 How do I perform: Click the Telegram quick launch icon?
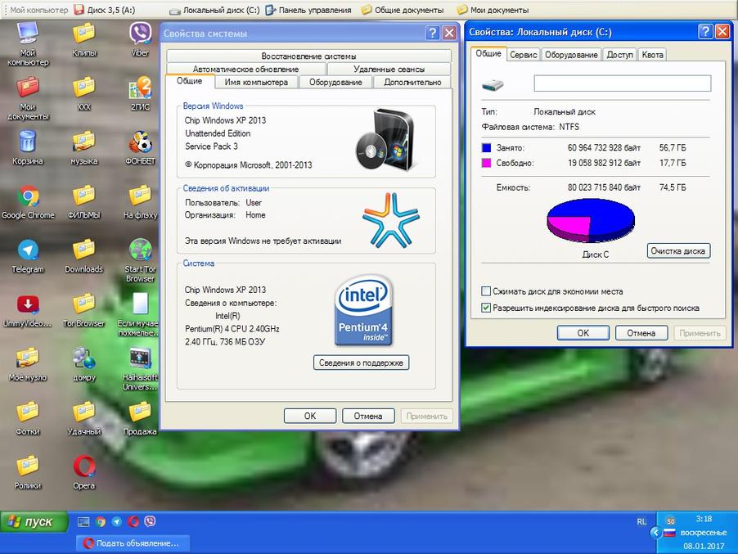(117, 521)
